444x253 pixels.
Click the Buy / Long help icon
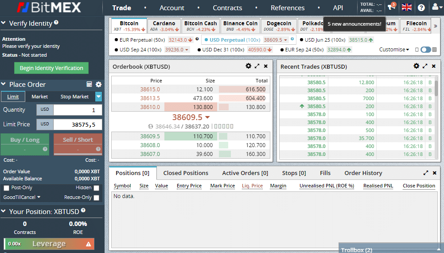click(45, 149)
